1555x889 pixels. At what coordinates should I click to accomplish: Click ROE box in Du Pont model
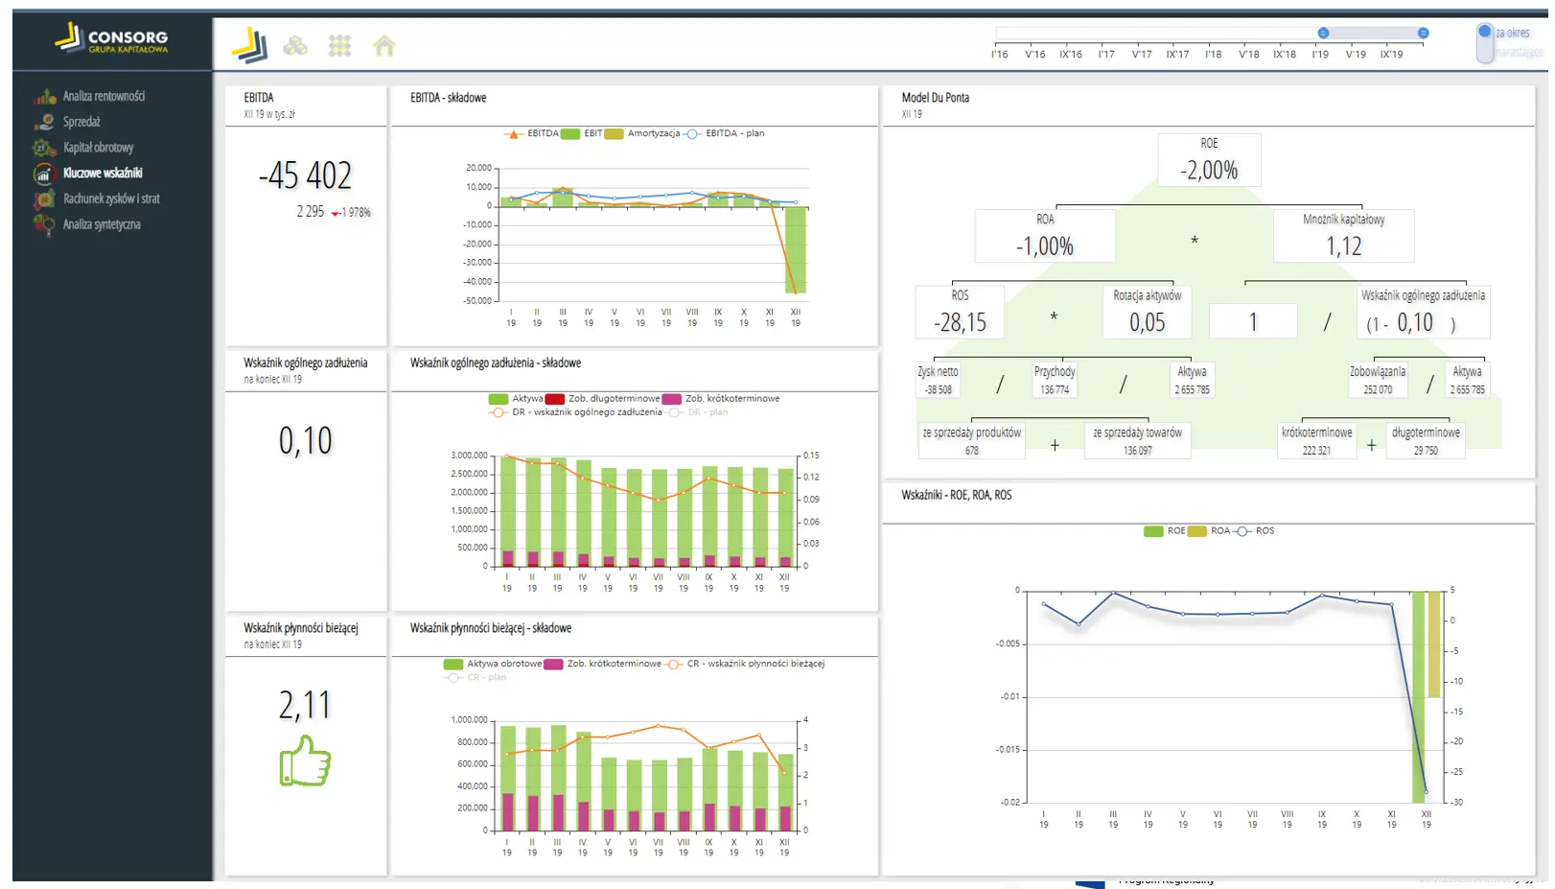[1209, 159]
